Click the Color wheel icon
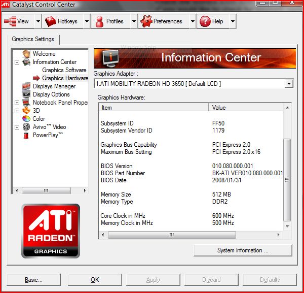This screenshot has width=304, height=293. (26, 119)
